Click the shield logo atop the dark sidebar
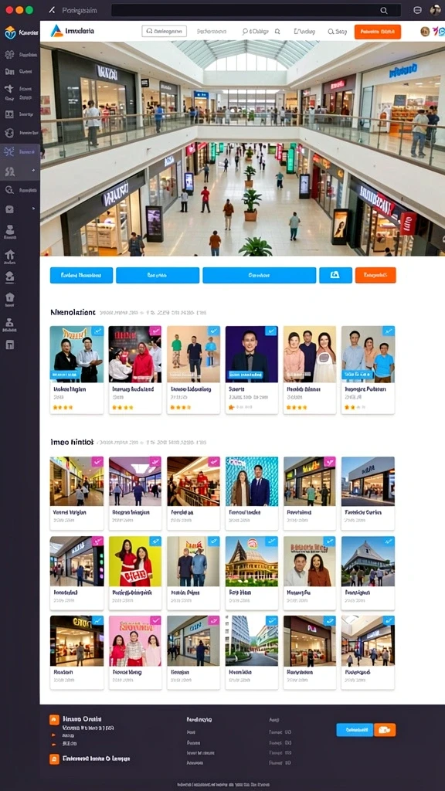445x791 pixels. [10, 32]
